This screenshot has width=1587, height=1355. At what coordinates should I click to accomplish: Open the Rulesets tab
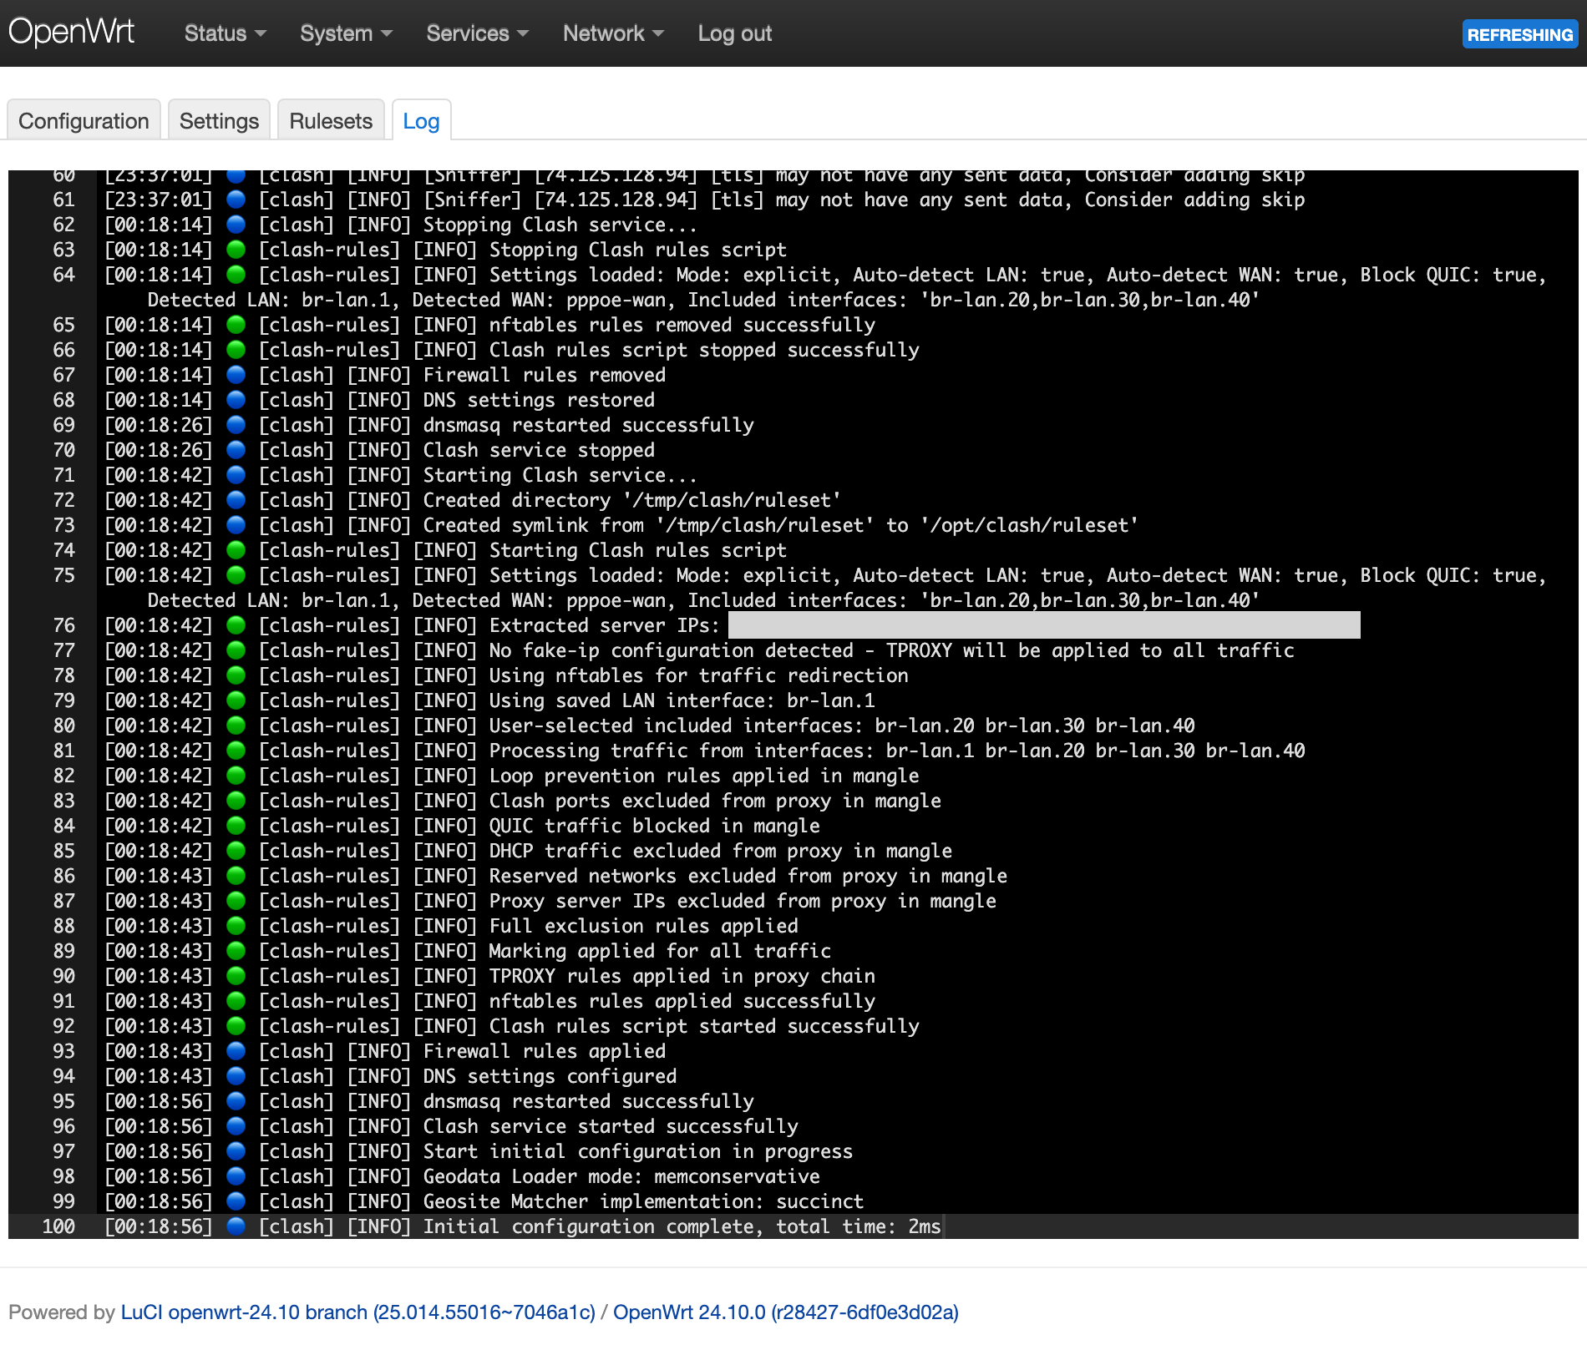click(x=331, y=120)
